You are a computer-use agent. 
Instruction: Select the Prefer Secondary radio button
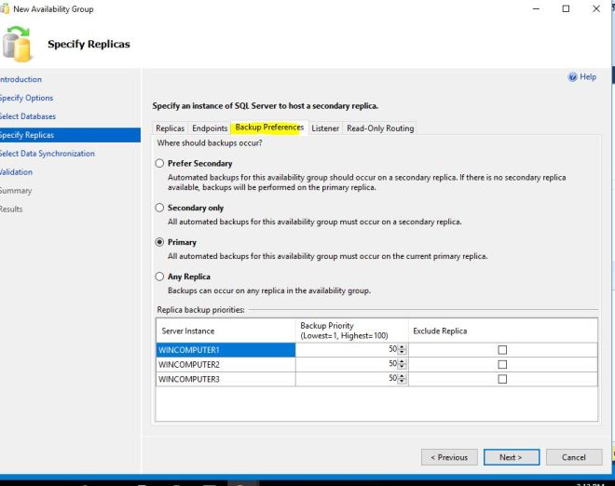pos(159,164)
